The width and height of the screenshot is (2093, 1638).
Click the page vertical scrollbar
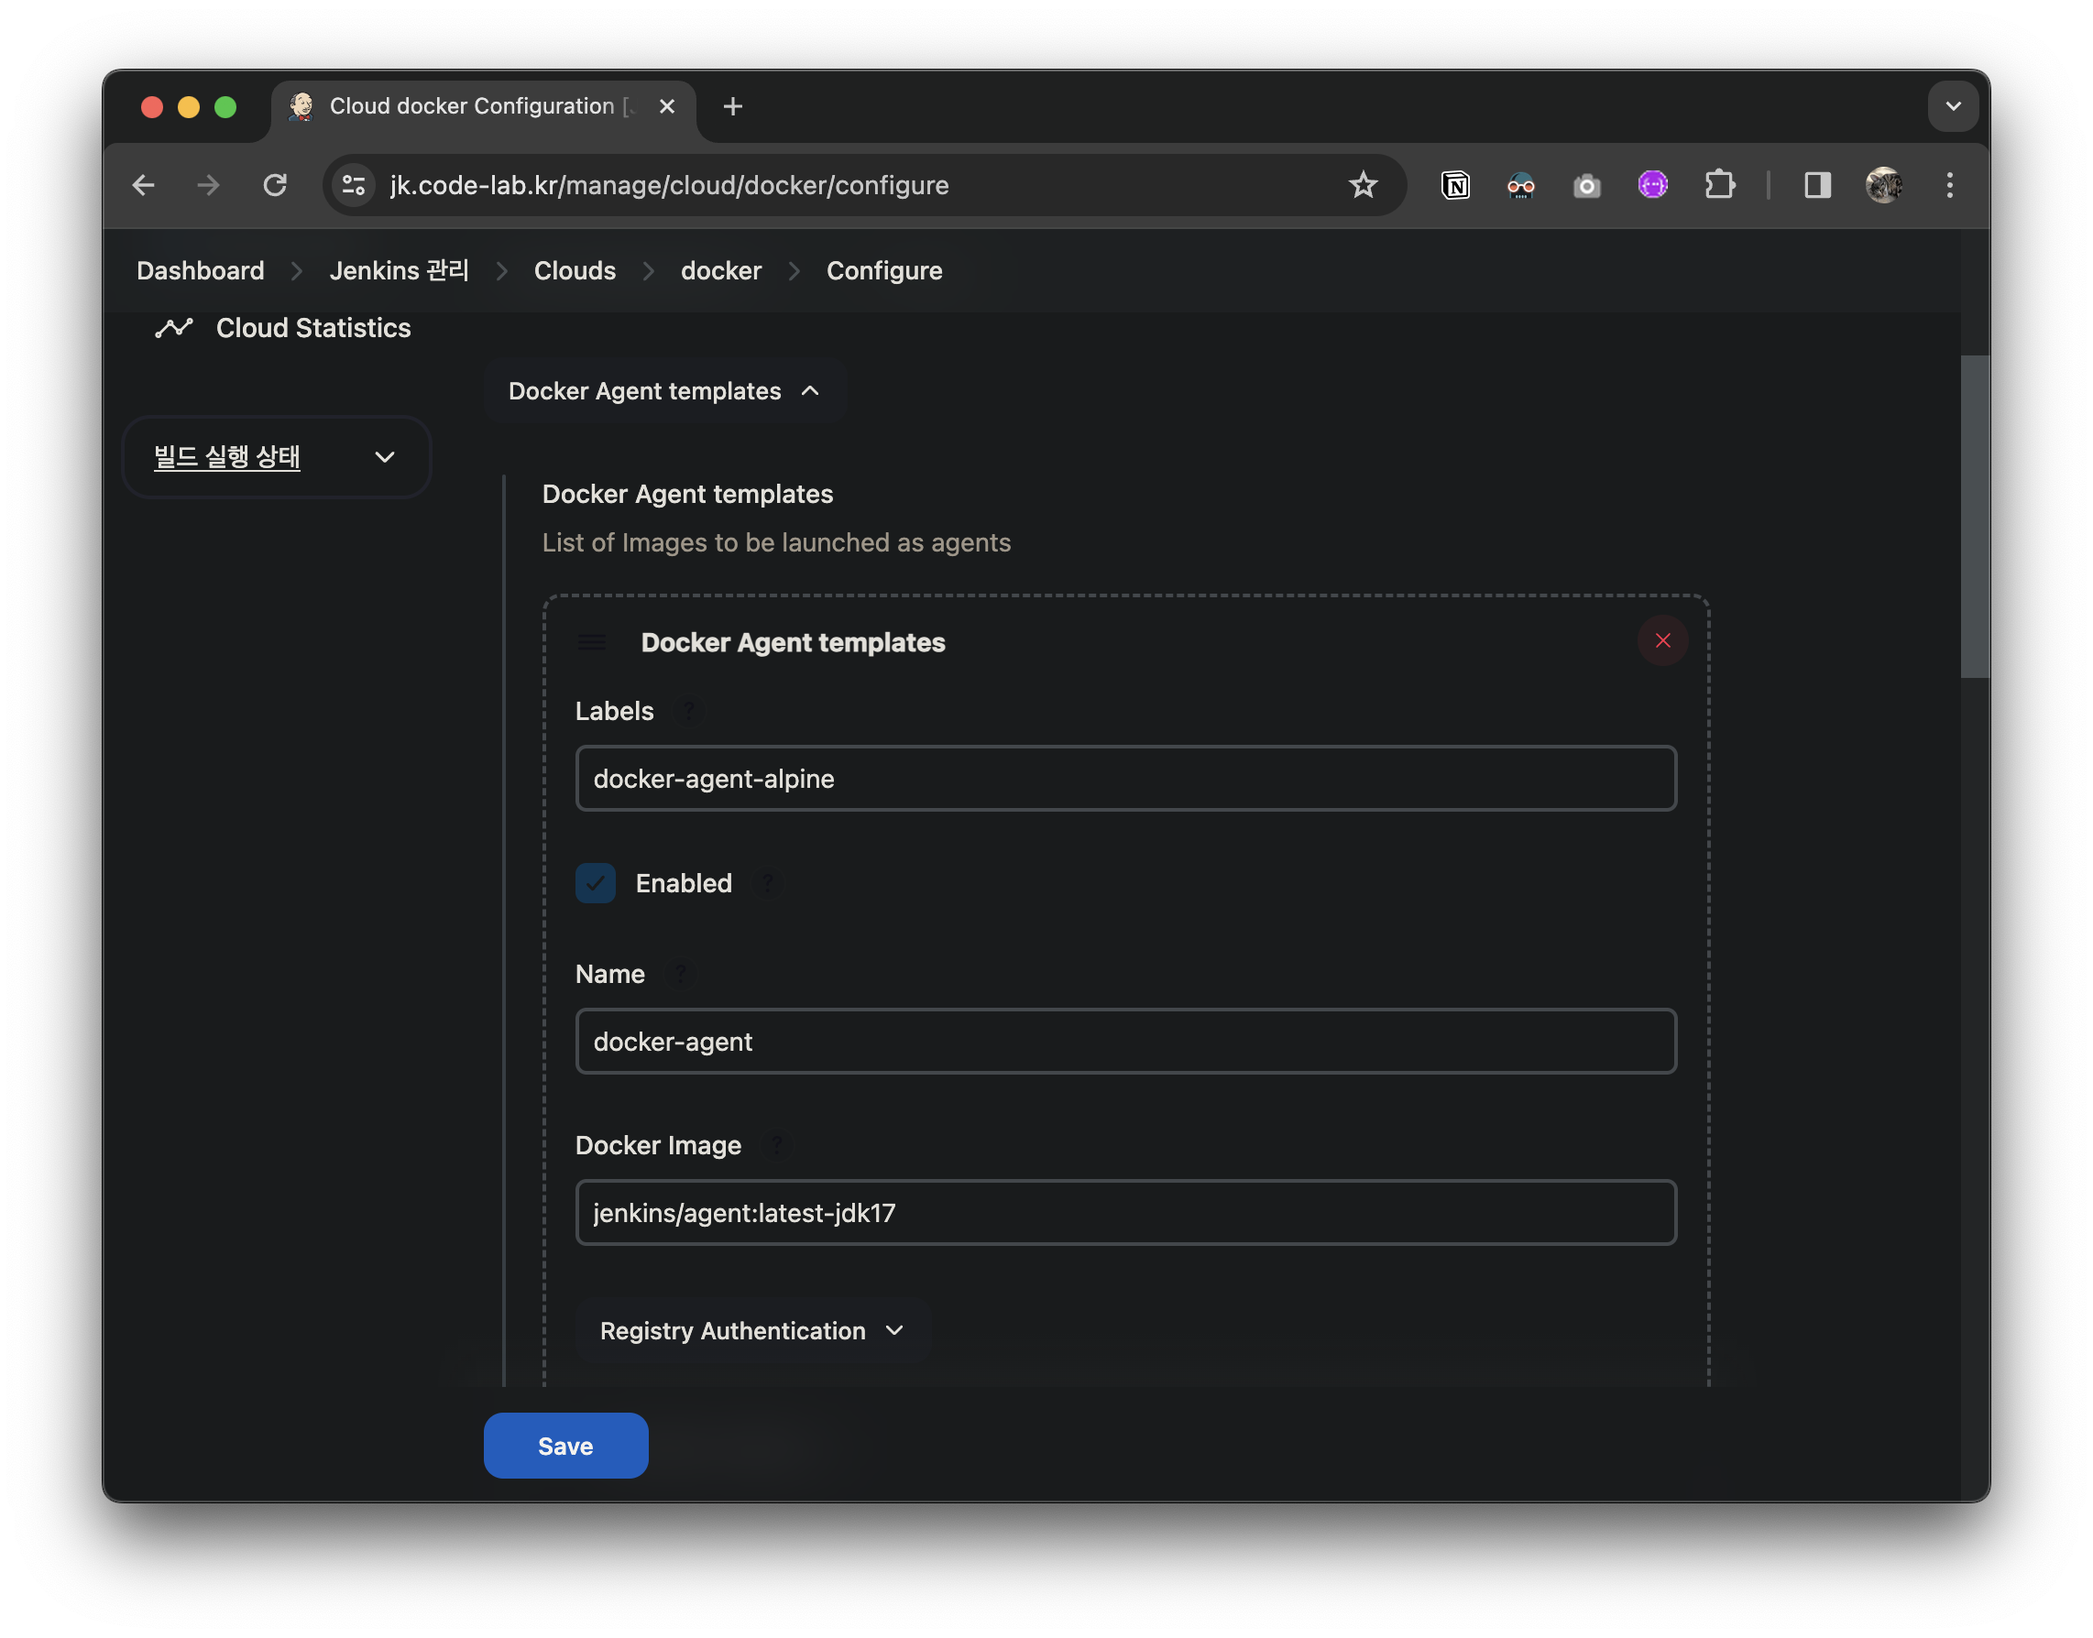point(1973,518)
